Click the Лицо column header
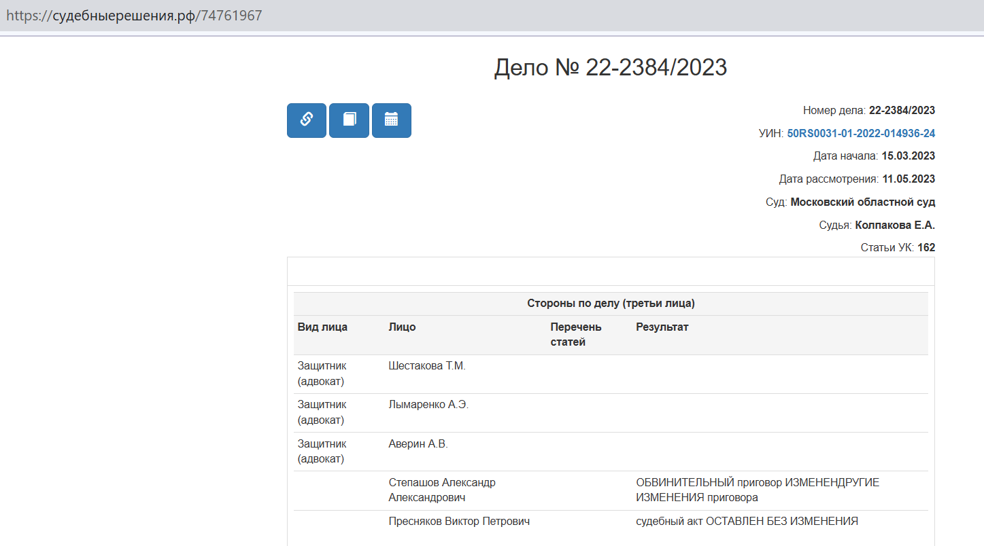The width and height of the screenshot is (984, 546). [x=402, y=327]
